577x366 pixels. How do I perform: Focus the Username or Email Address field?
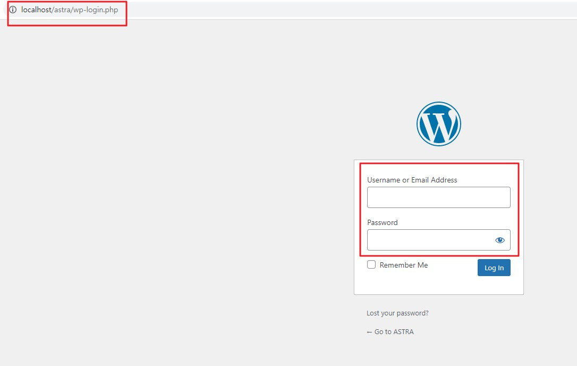[439, 197]
